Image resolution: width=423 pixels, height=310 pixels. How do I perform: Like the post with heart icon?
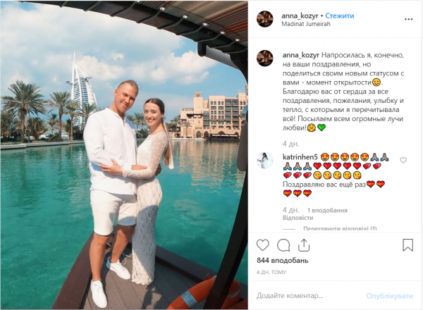coord(263,245)
